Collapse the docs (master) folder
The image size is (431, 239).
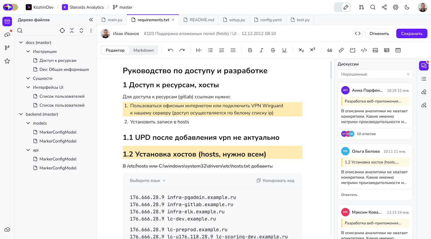[x=21, y=42]
